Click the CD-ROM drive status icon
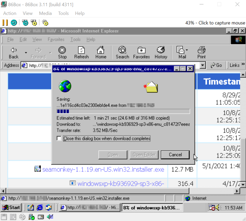Screen dimensions: 246x221 [x=22, y=217]
